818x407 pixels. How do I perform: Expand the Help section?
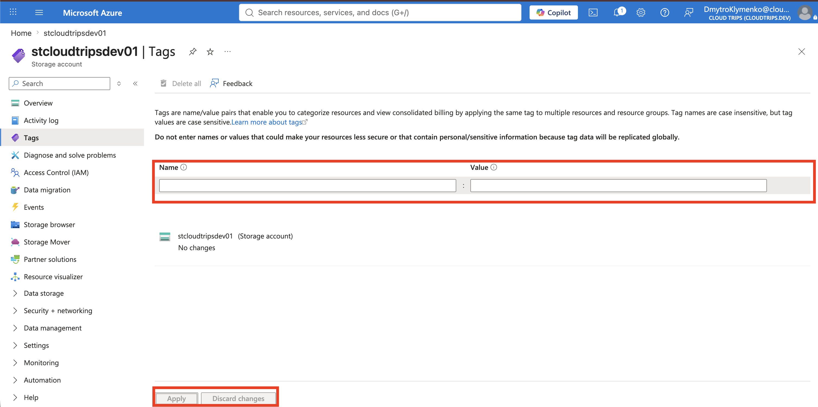(x=15, y=398)
